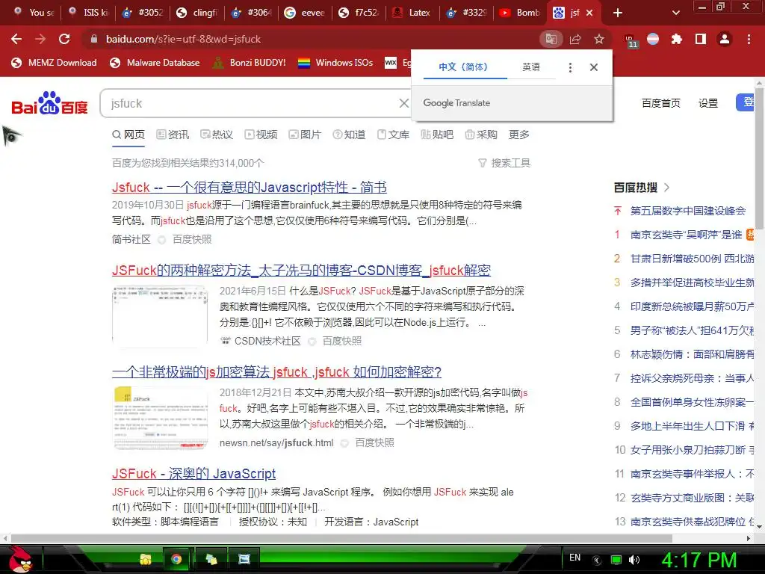Open Baidu 设置 menu

pyautogui.click(x=708, y=103)
